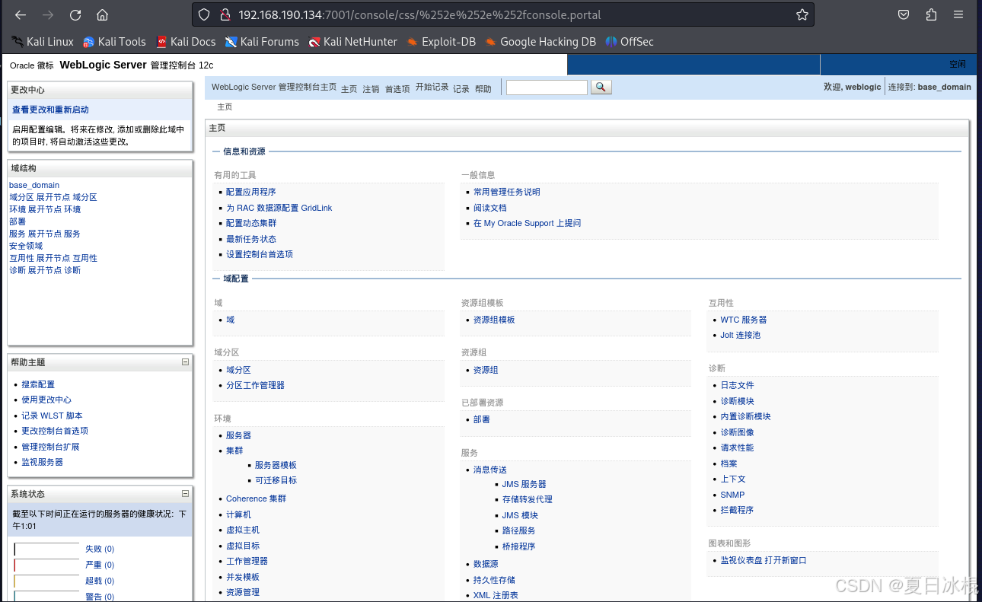Go back with the browser back arrow

pyautogui.click(x=21, y=15)
